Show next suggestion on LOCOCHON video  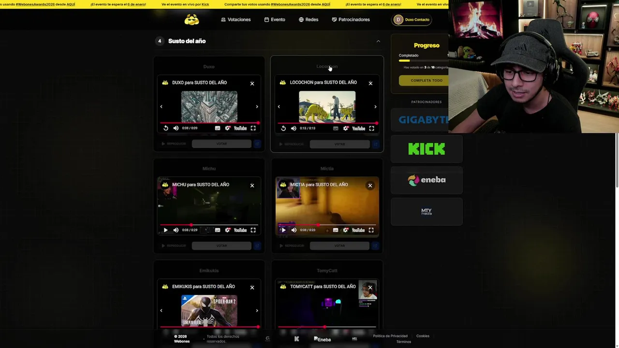[375, 106]
